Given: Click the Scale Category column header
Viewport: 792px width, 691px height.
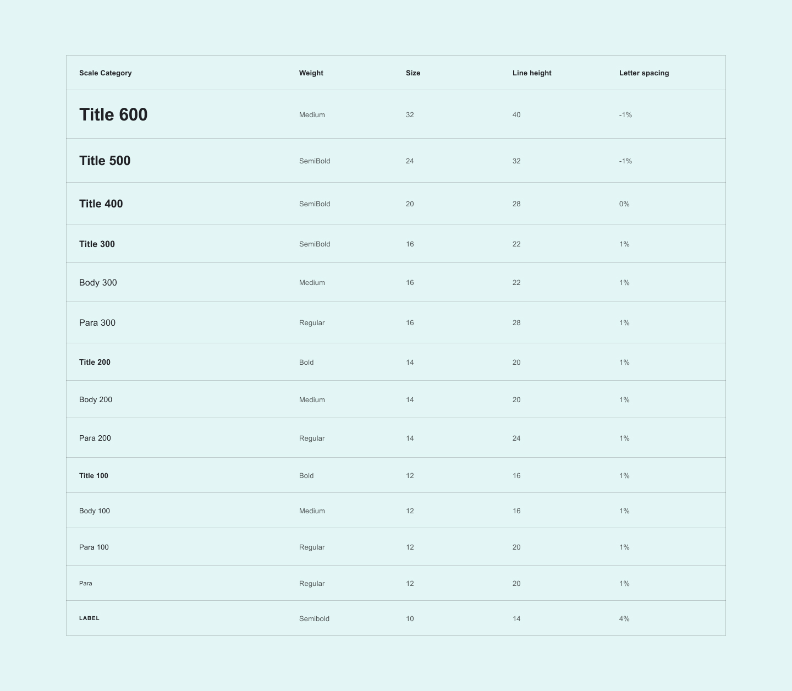Looking at the screenshot, I should pyautogui.click(x=105, y=73).
